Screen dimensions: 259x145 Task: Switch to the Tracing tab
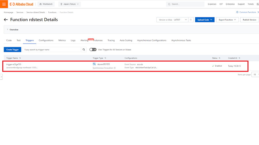click(x=111, y=40)
